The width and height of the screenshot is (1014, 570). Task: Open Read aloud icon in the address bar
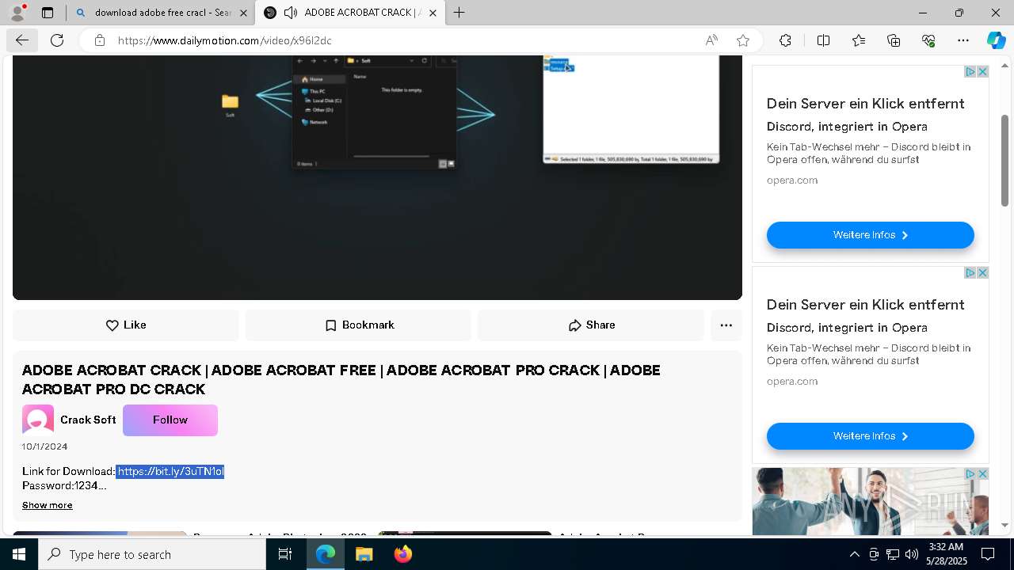click(711, 40)
